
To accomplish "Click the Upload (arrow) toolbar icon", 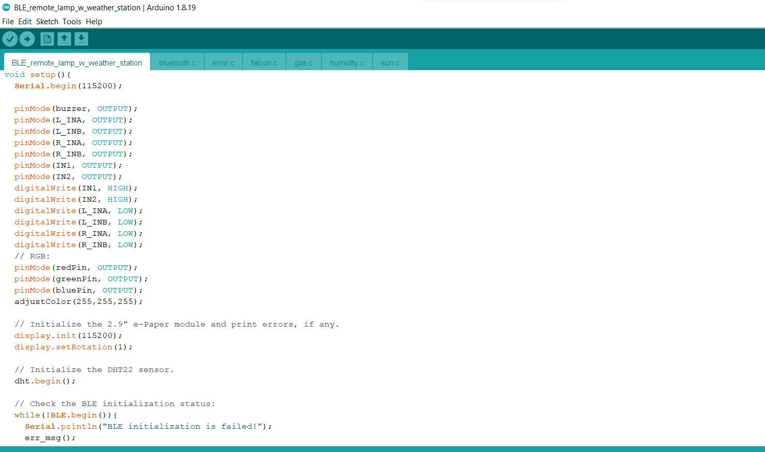I will 27,39.
